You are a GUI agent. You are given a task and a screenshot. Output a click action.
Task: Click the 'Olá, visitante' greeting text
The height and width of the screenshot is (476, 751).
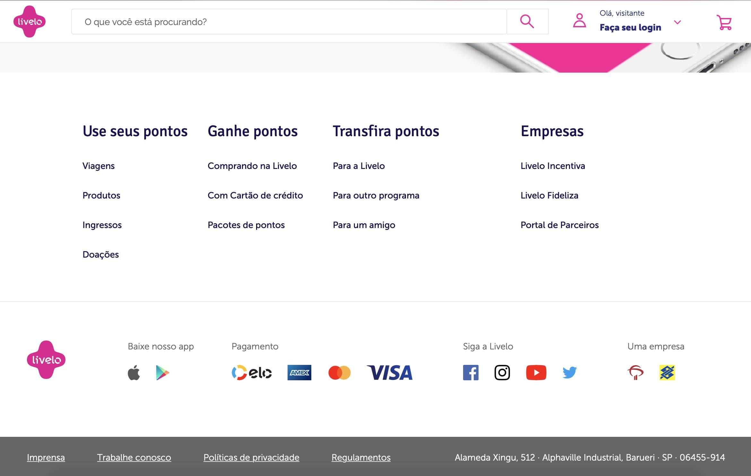coord(622,13)
